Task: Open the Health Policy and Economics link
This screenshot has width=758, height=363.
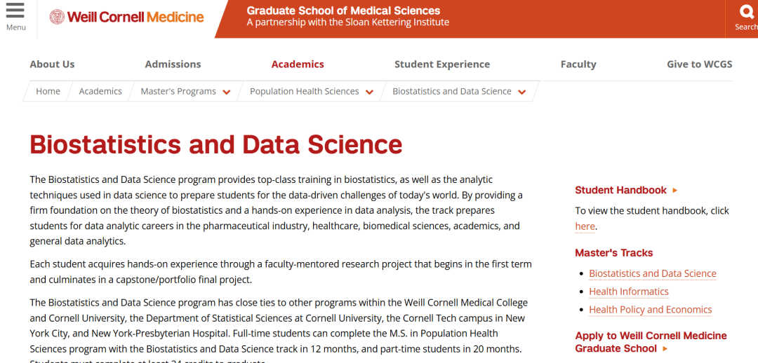Action: (x=650, y=310)
